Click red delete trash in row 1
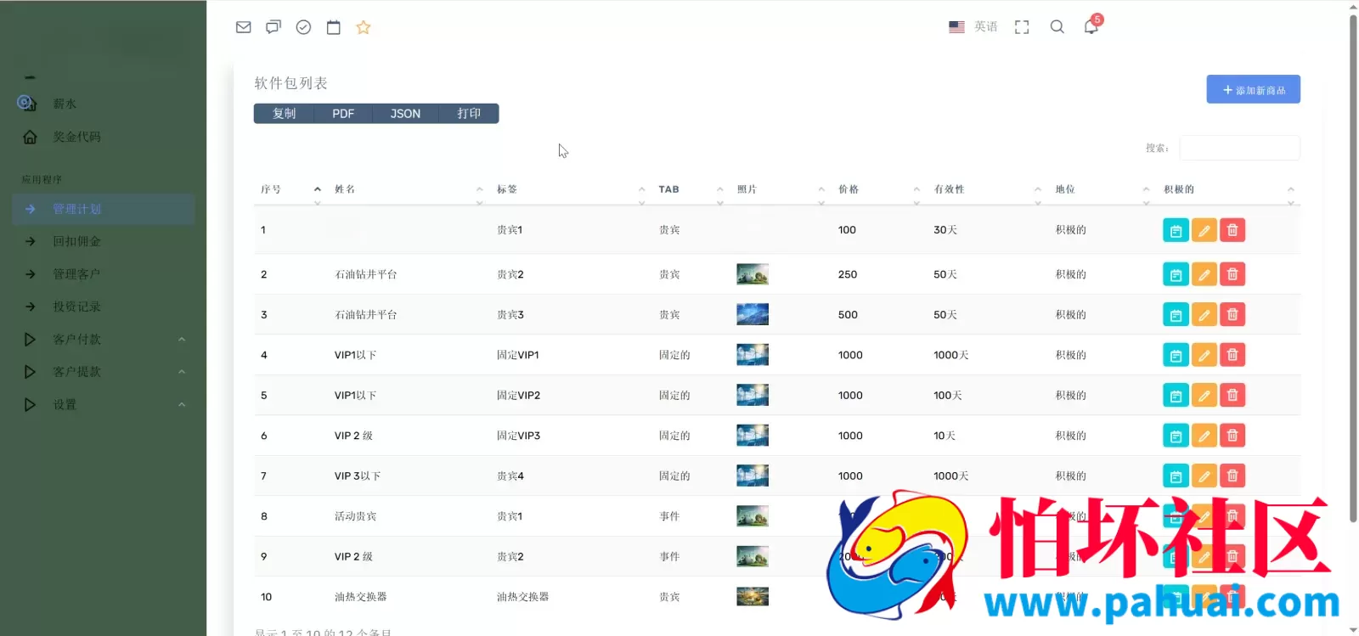1359x636 pixels. [1232, 230]
